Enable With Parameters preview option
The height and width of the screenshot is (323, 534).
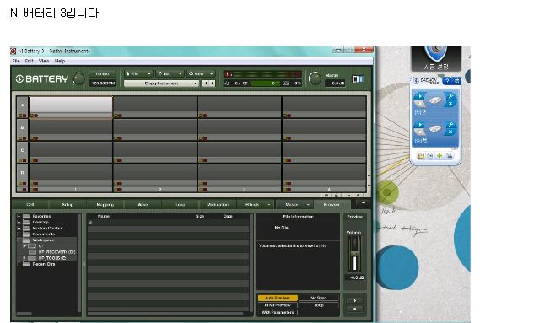(x=278, y=312)
